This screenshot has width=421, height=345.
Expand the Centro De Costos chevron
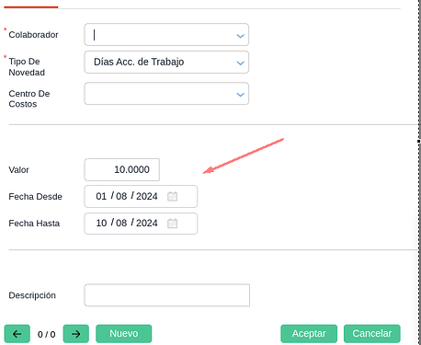click(x=241, y=95)
